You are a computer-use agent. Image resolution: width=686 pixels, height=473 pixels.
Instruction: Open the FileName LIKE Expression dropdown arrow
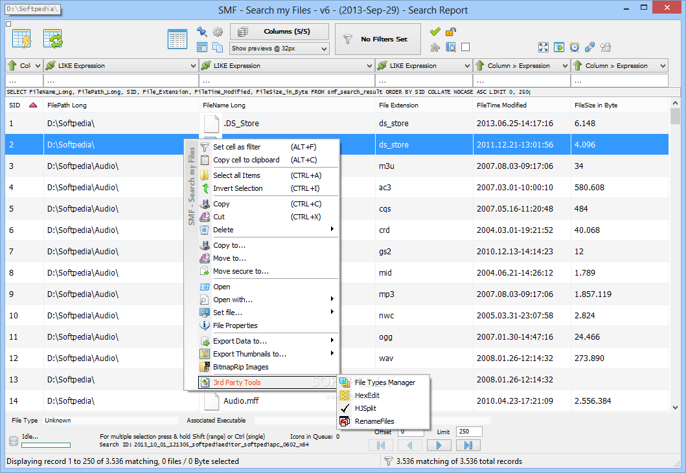tap(369, 66)
